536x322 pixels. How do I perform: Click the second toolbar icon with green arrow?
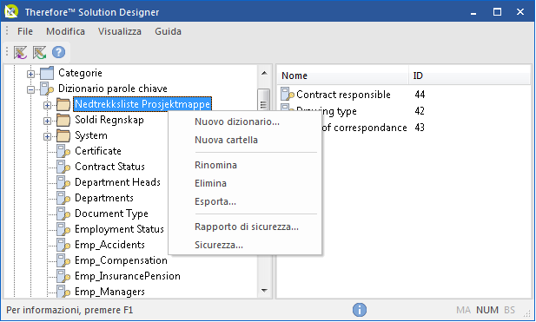click(40, 53)
